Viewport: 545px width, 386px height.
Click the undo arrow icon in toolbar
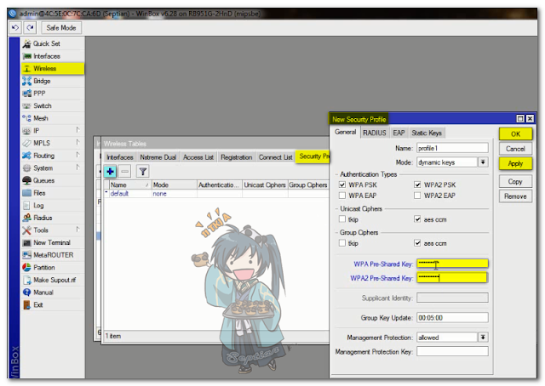pyautogui.click(x=15, y=27)
